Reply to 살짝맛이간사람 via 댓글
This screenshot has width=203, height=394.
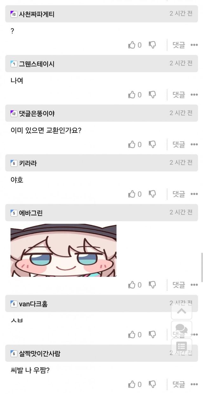click(x=179, y=384)
